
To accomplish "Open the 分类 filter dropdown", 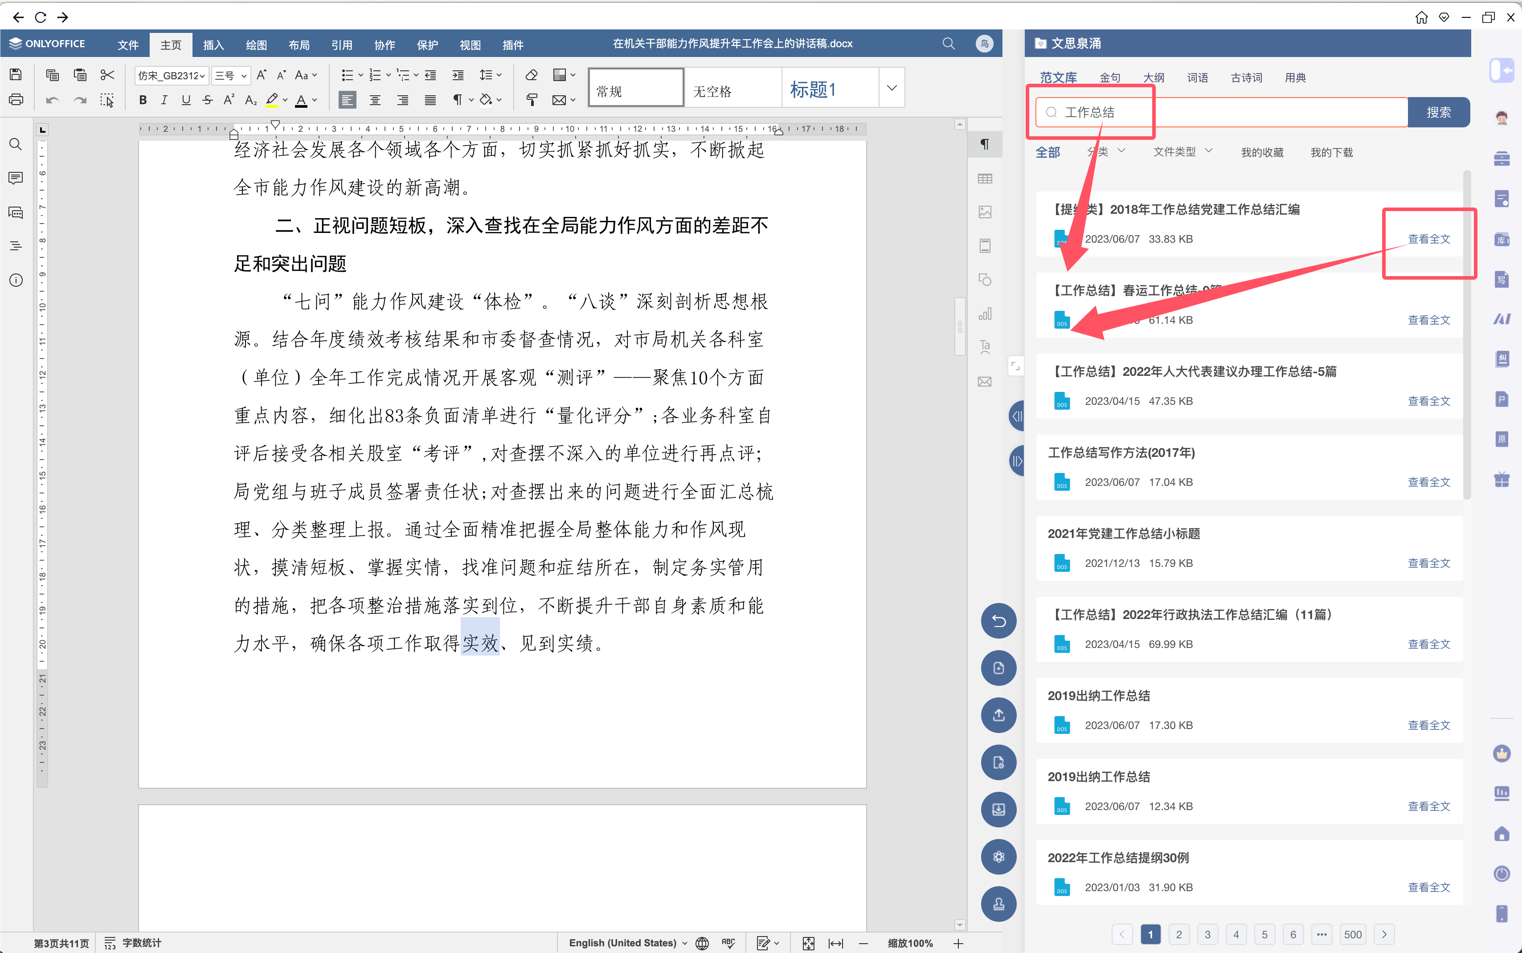I will click(x=1106, y=151).
